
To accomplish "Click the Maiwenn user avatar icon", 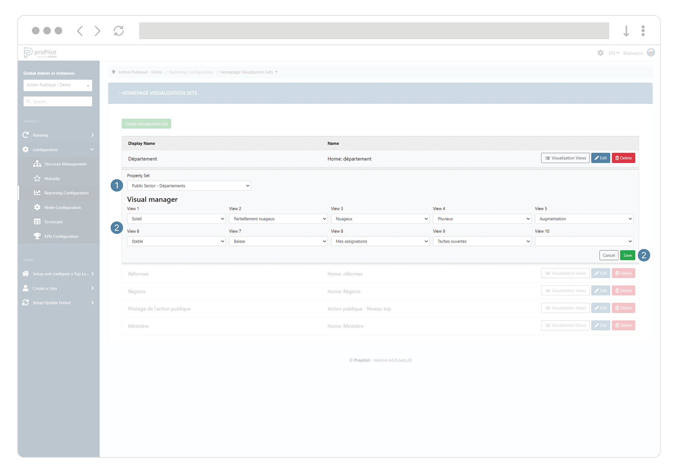I will pyautogui.click(x=651, y=53).
